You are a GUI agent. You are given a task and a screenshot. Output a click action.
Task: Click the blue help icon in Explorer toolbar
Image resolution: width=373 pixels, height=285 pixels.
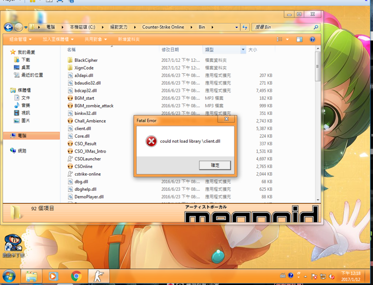(313, 39)
